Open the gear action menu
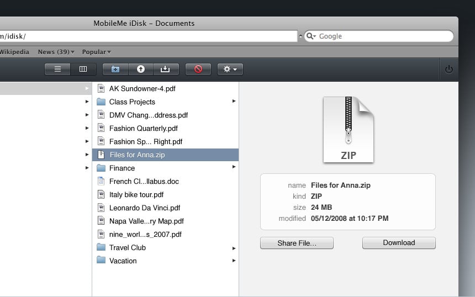 click(x=230, y=70)
